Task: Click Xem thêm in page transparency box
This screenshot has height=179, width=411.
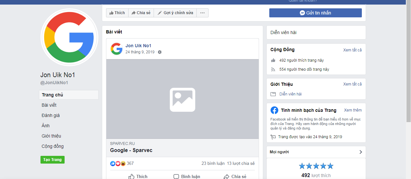Action: [353, 110]
